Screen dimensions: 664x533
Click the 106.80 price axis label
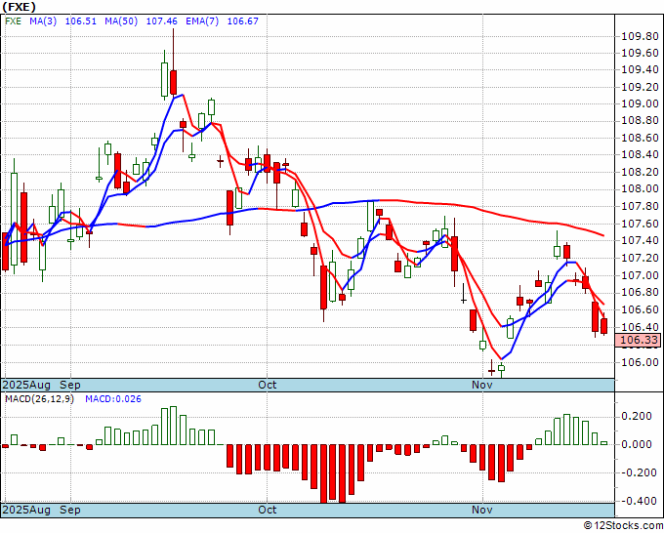640,292
